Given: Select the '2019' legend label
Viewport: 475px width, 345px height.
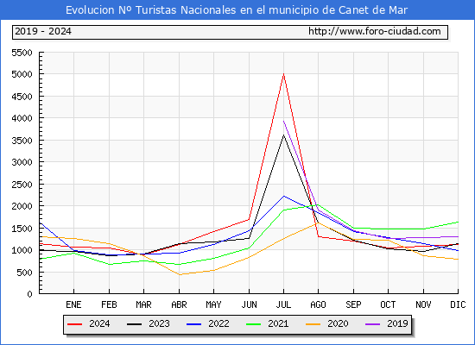Looking at the screenshot, I should pyautogui.click(x=397, y=323).
